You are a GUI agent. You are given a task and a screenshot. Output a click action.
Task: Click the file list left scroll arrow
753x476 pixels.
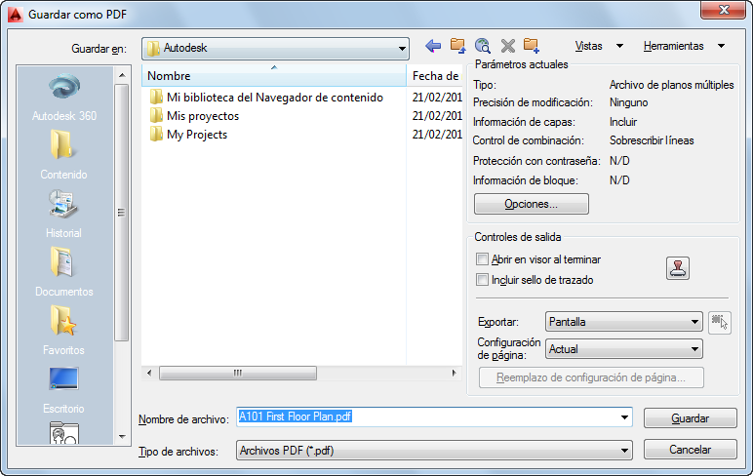tap(149, 373)
